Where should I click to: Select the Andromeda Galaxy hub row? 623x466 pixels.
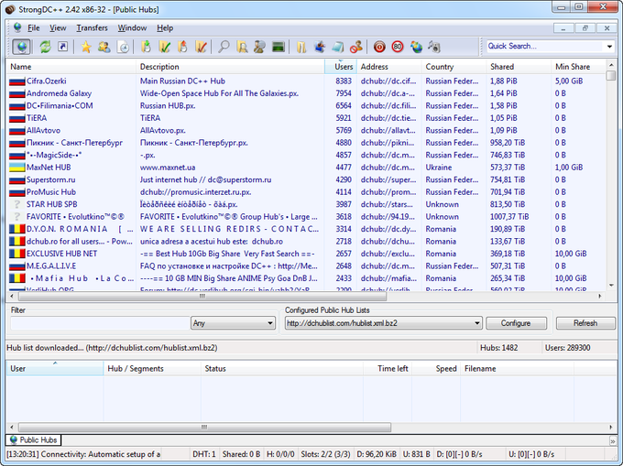tap(306, 93)
